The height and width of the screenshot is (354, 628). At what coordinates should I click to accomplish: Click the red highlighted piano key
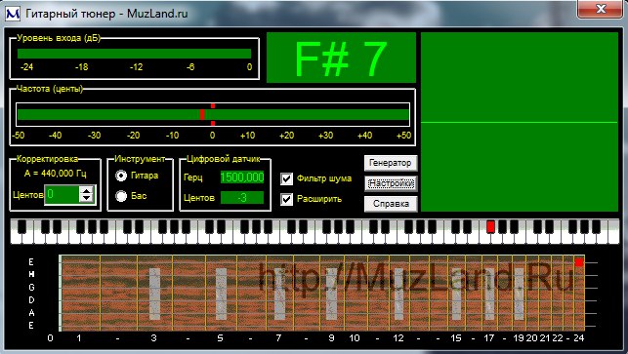click(x=490, y=227)
